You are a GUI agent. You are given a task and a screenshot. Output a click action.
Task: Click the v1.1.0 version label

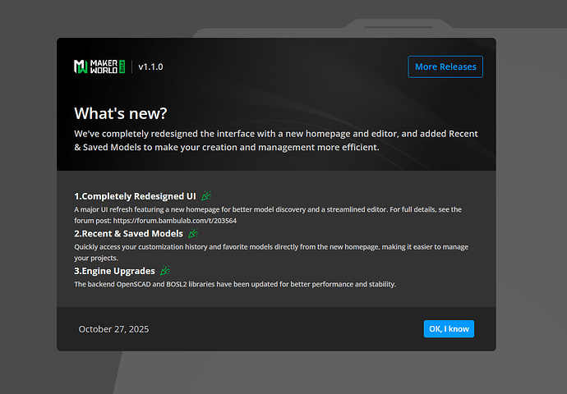tap(150, 66)
